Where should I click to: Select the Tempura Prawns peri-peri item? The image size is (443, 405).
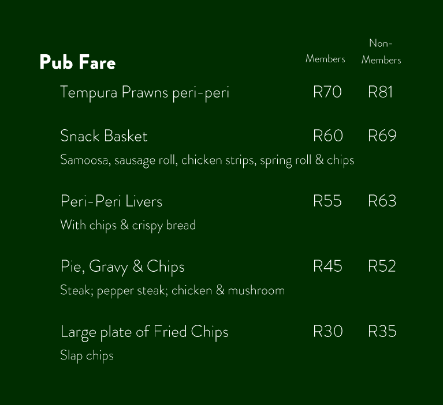tap(144, 92)
